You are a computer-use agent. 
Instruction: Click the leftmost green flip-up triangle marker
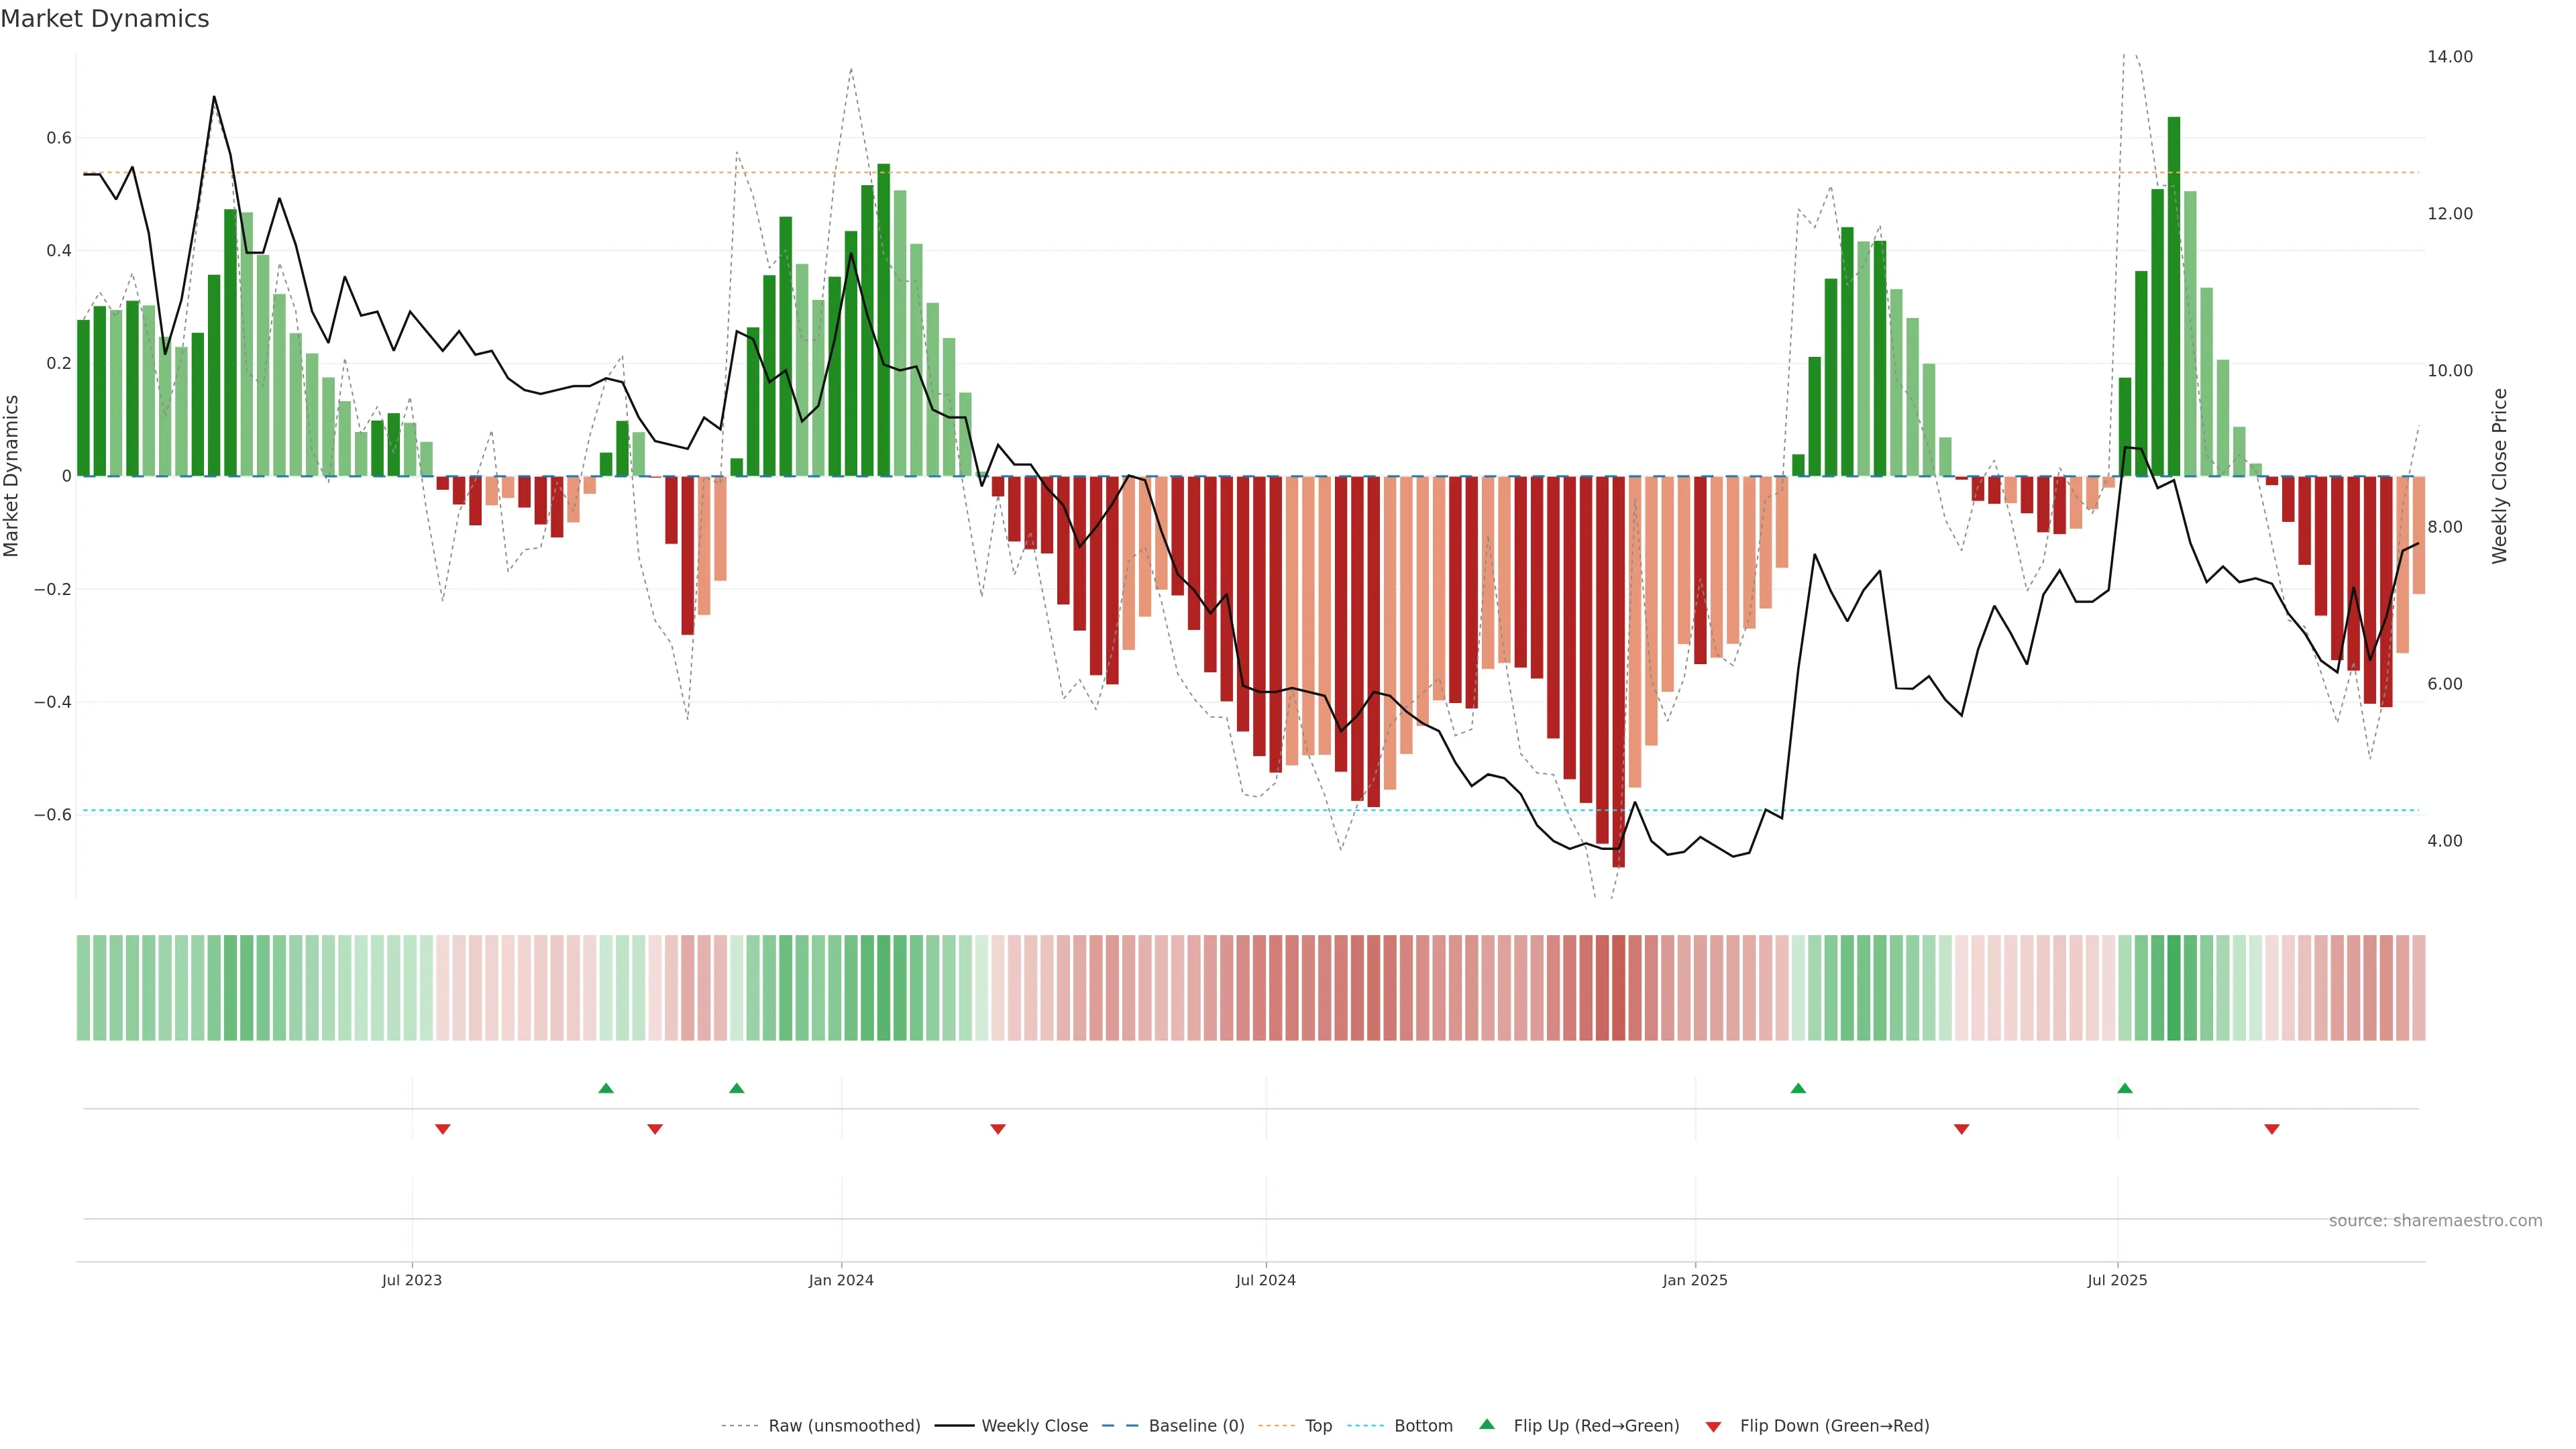606,1088
